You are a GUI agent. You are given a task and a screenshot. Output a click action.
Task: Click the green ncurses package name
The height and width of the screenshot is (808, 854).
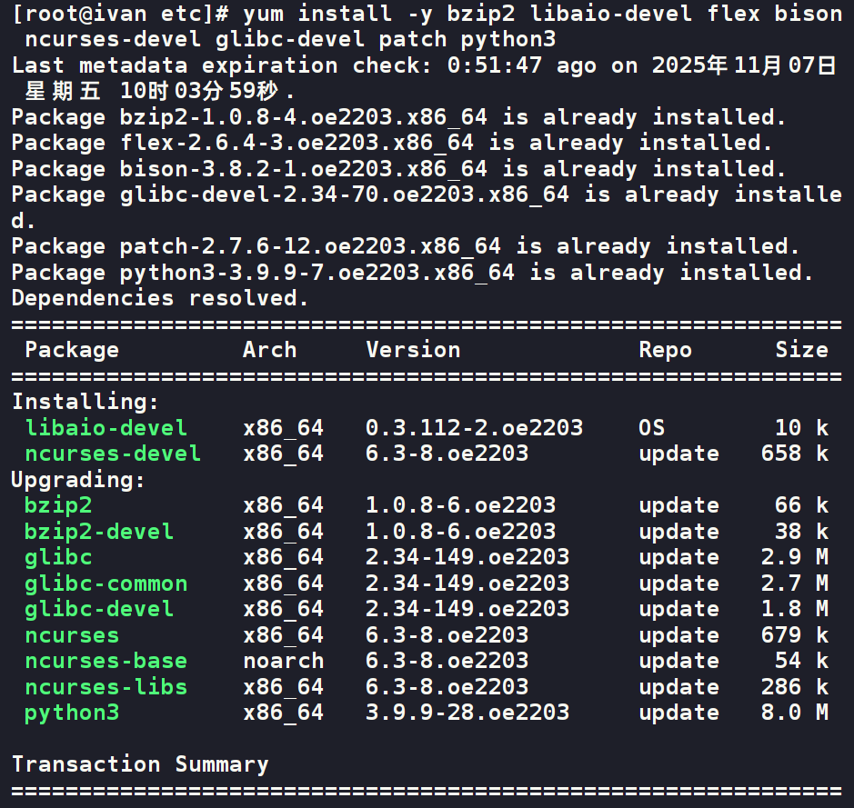[x=72, y=635]
